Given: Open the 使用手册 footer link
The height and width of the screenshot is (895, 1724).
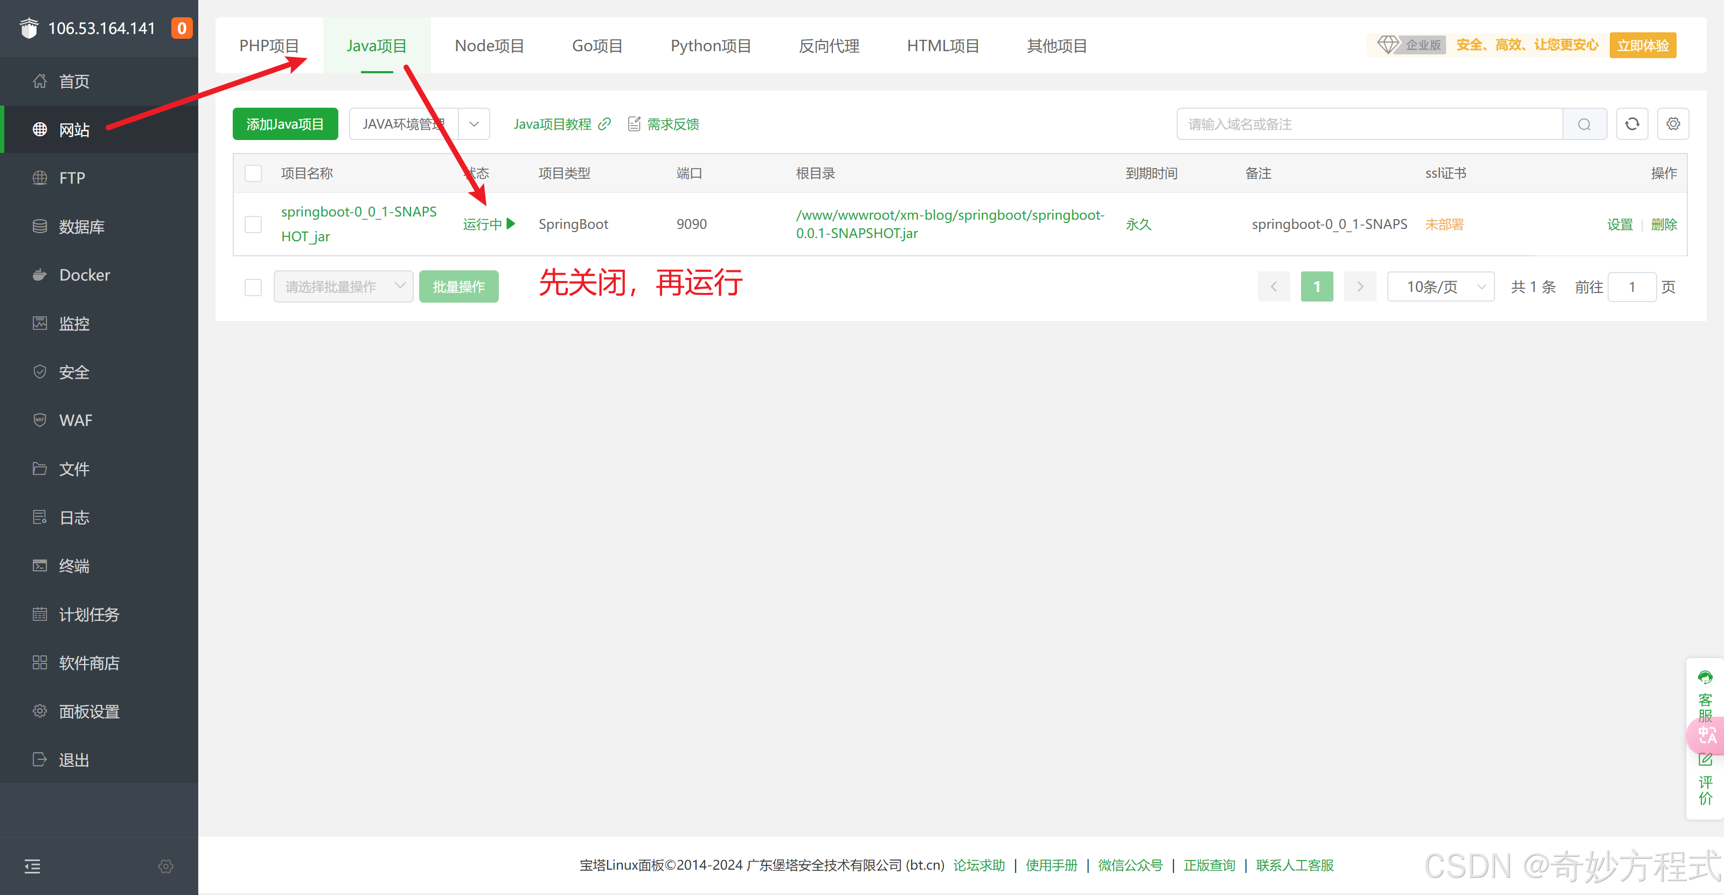Looking at the screenshot, I should [x=1051, y=865].
